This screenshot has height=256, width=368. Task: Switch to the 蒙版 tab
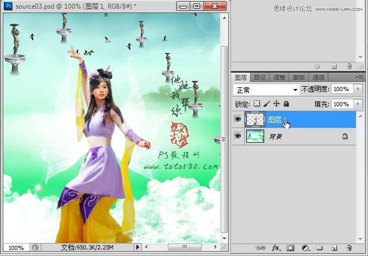click(x=299, y=78)
